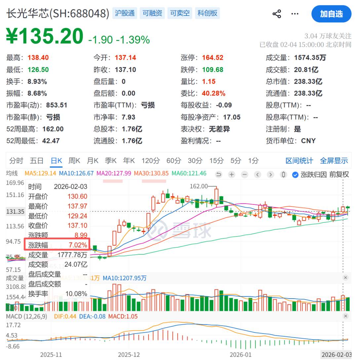357x362 pixels.
Task: Pan chart left with the left chevron
Action: pyautogui.click(x=258, y=174)
